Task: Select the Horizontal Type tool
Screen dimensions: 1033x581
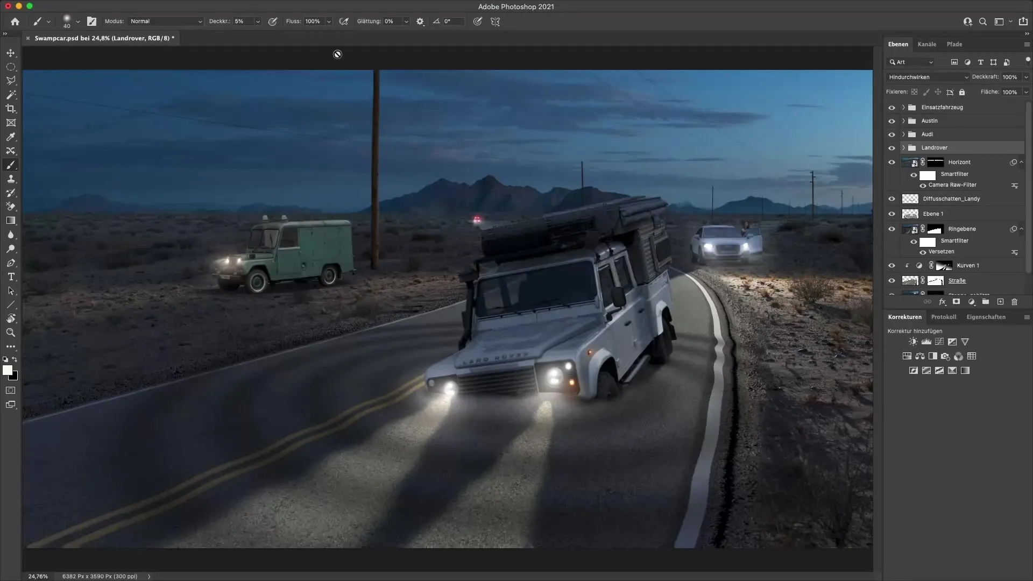Action: click(11, 277)
